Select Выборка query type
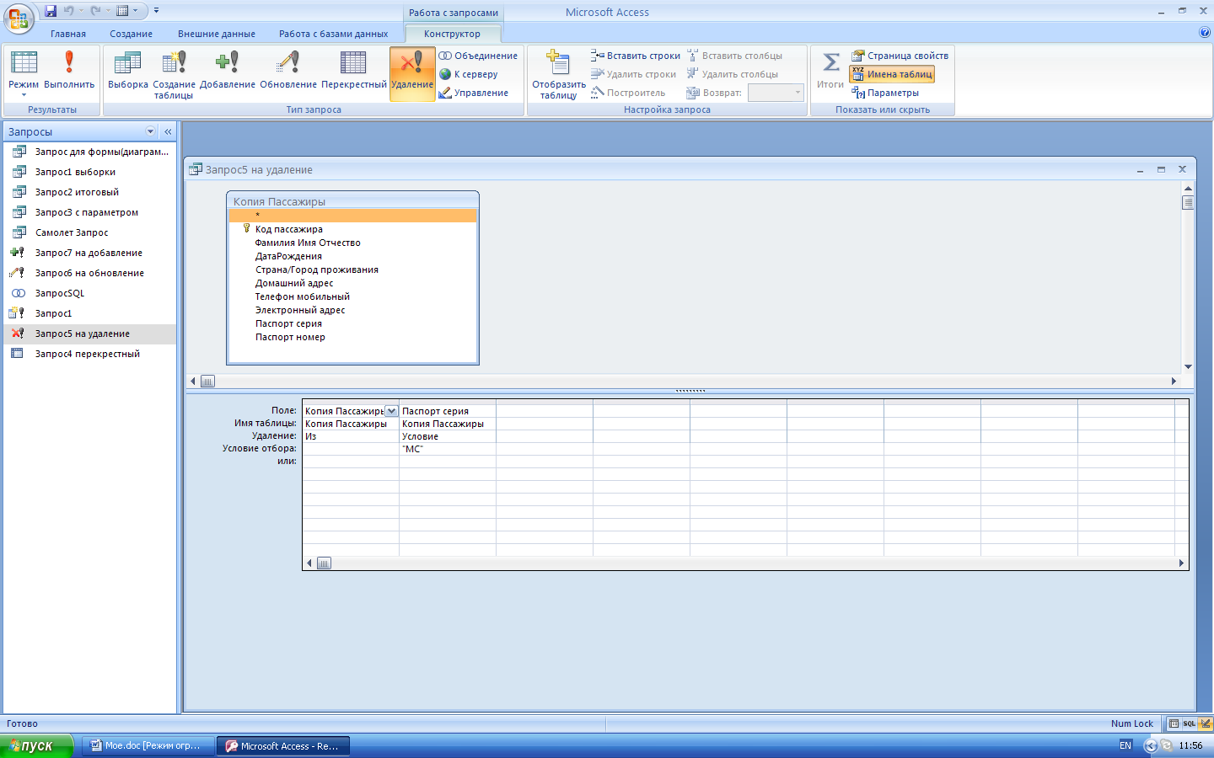 coord(128,71)
